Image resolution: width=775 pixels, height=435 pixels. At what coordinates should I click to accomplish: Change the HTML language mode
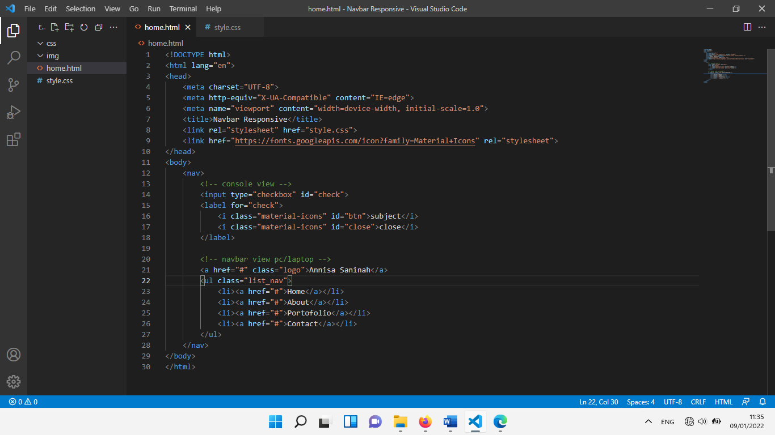(723, 402)
